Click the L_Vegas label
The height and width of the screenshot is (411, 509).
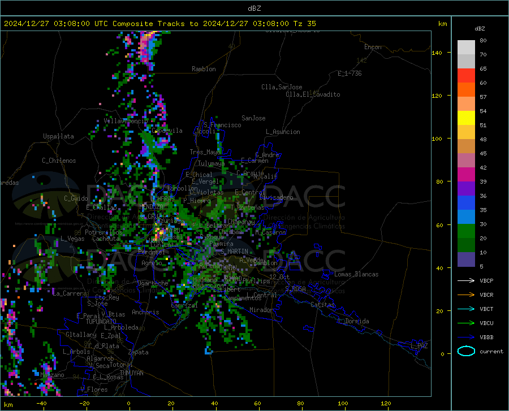pyautogui.click(x=72, y=239)
